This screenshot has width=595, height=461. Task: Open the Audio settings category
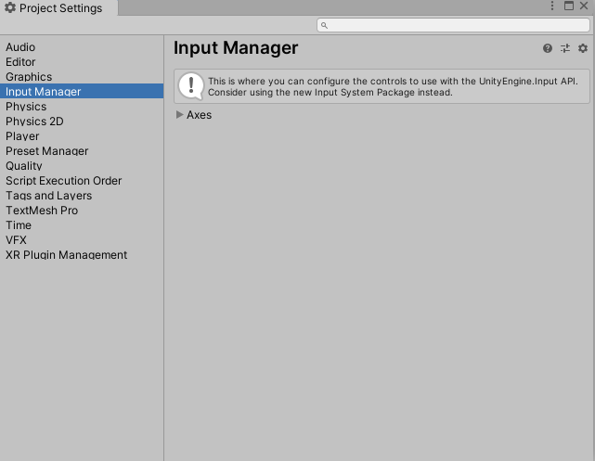click(x=20, y=47)
